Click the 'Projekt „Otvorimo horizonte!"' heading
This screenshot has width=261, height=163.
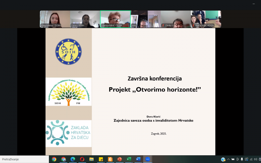(155, 90)
